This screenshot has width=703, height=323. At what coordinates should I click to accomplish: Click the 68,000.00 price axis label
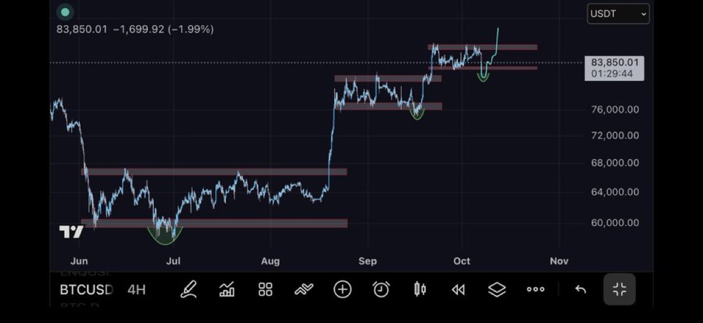tap(615, 163)
